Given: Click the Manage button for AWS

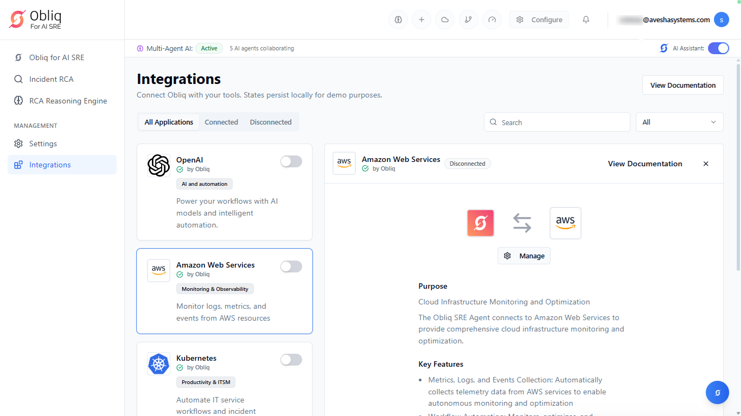Looking at the screenshot, I should click(524, 256).
